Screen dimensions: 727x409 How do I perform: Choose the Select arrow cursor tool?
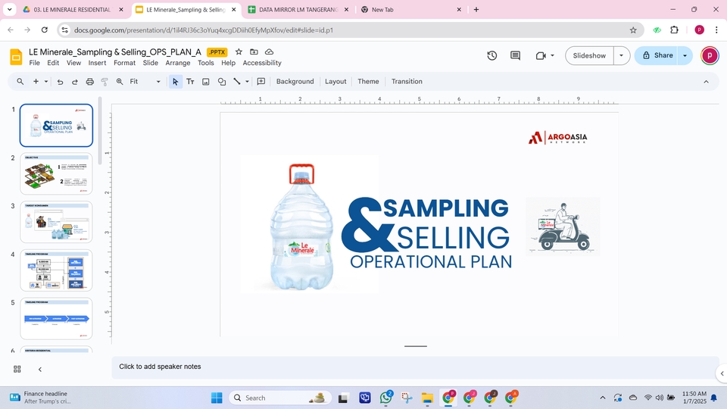click(x=175, y=82)
